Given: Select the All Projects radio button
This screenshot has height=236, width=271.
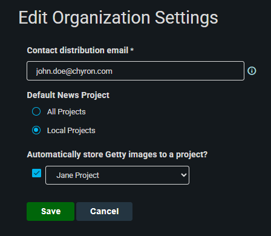Looking at the screenshot, I should [36, 111].
